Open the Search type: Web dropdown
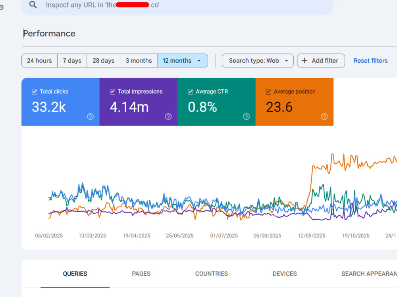Viewport: 397px width, 297px height. (258, 60)
